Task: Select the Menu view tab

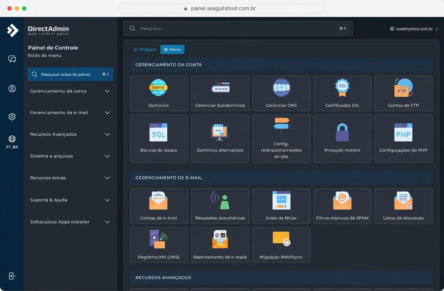Action: click(172, 49)
